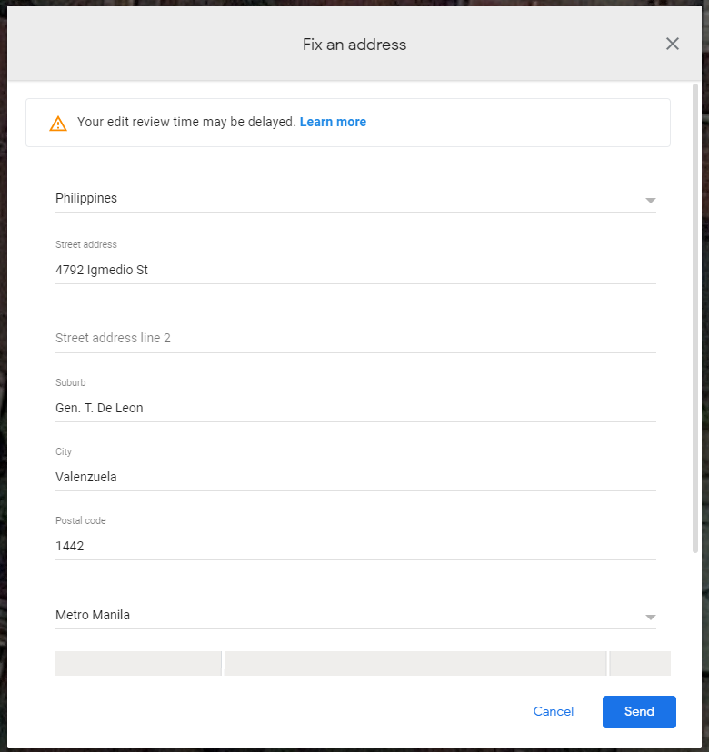Click the 1442 postal code field
The image size is (709, 752).
pyautogui.click(x=354, y=546)
